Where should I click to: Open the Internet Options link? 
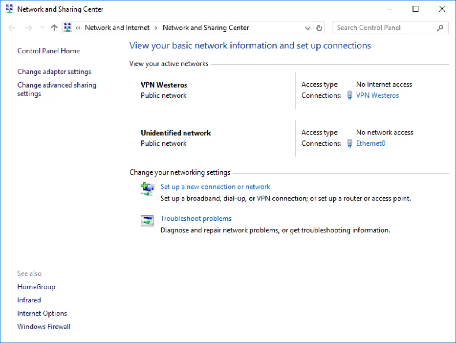[42, 313]
